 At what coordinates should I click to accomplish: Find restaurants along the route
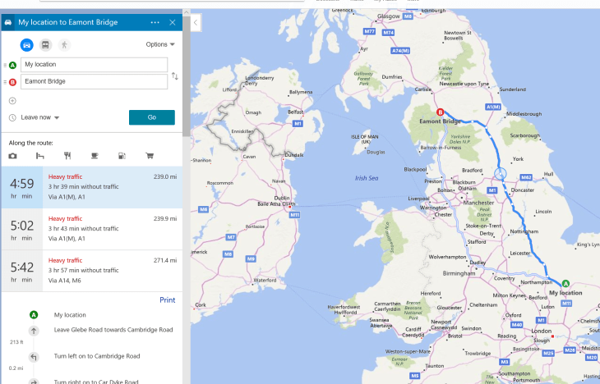(x=67, y=156)
